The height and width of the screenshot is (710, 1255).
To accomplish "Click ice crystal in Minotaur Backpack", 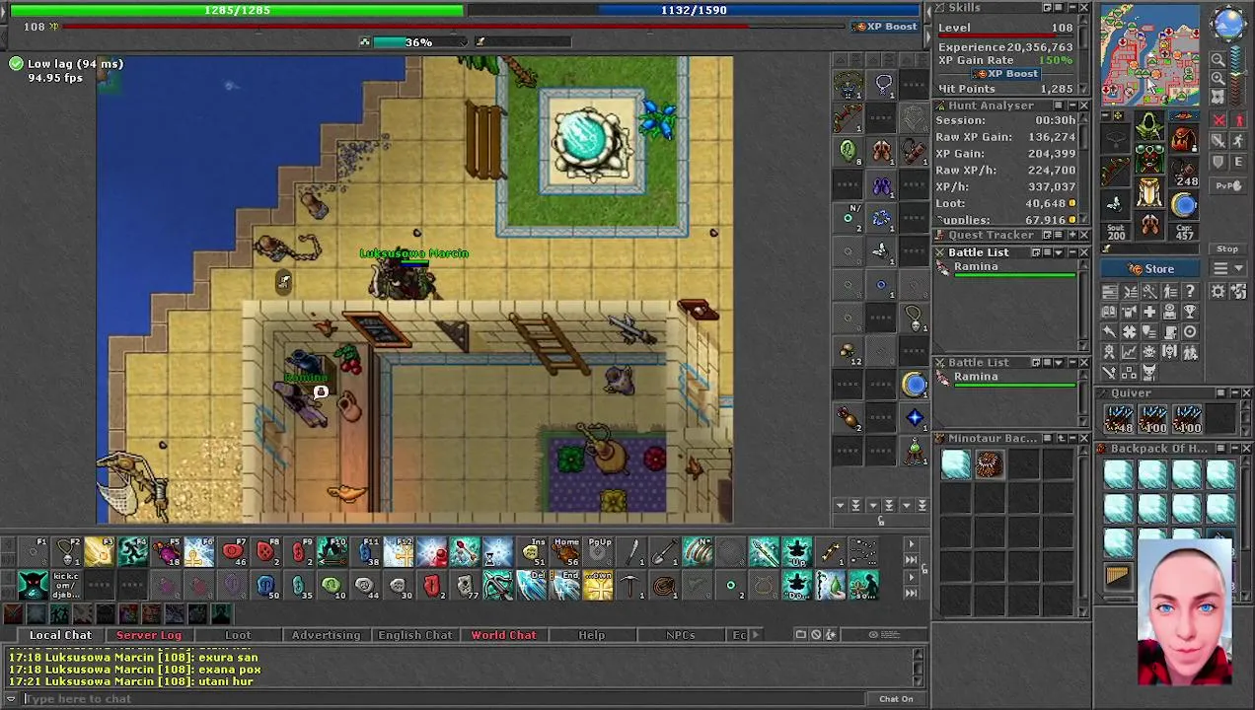I will [x=955, y=464].
